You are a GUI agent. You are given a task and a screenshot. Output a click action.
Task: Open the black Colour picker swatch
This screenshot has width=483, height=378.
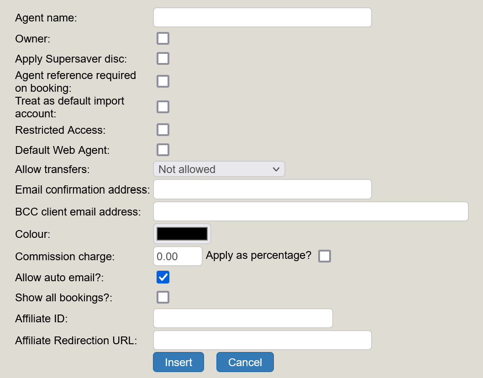pyautogui.click(x=182, y=234)
